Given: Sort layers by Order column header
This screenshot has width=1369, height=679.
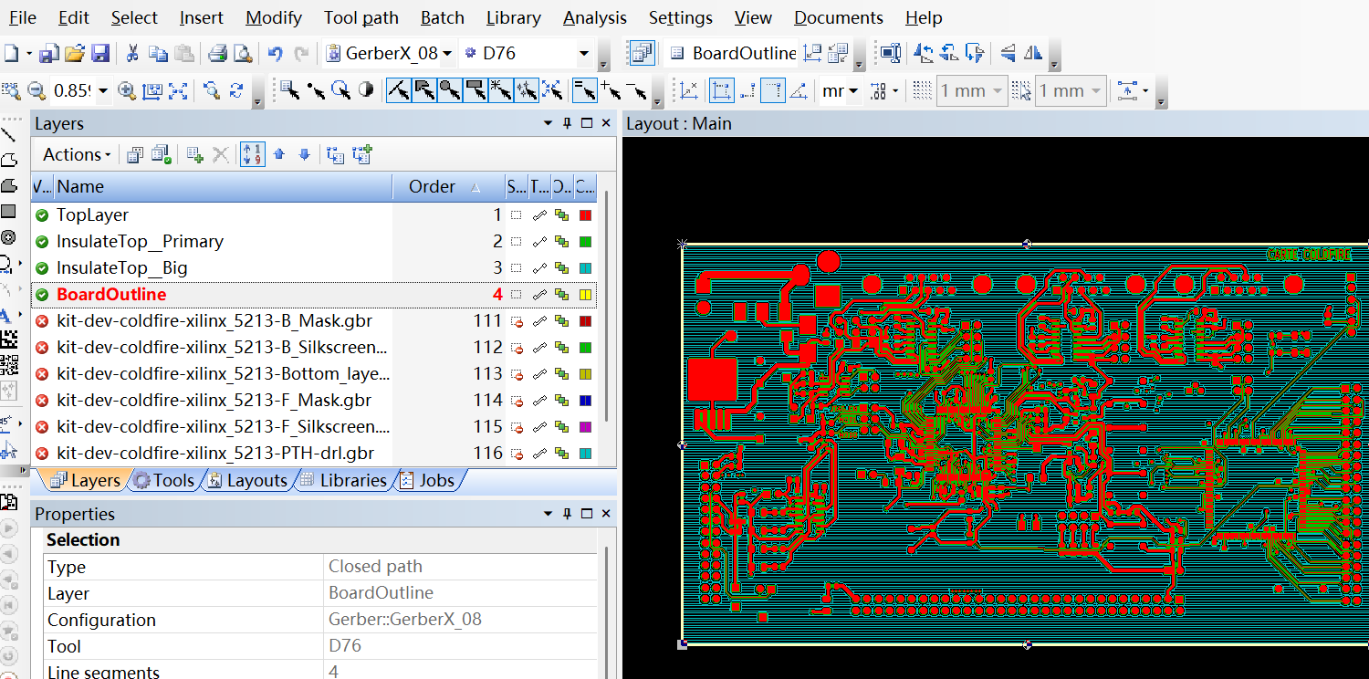Looking at the screenshot, I should pyautogui.click(x=450, y=187).
